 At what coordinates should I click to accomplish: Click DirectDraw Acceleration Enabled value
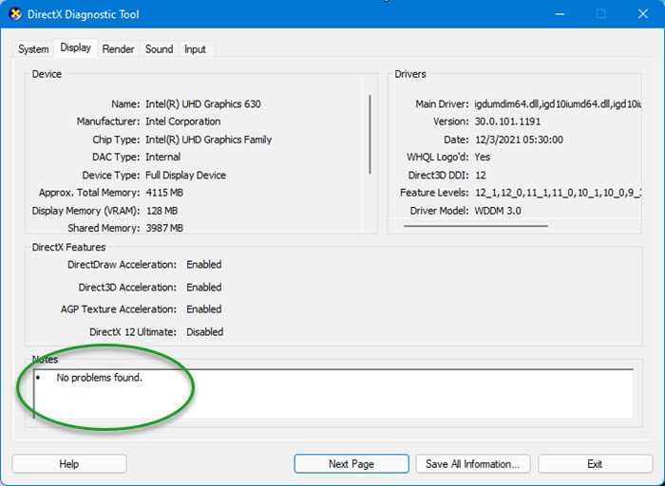click(x=204, y=265)
